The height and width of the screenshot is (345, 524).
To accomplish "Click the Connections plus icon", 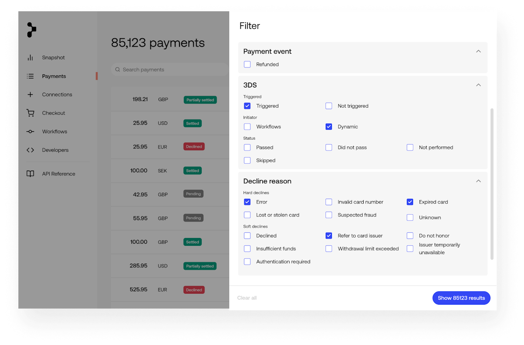I will pos(30,94).
